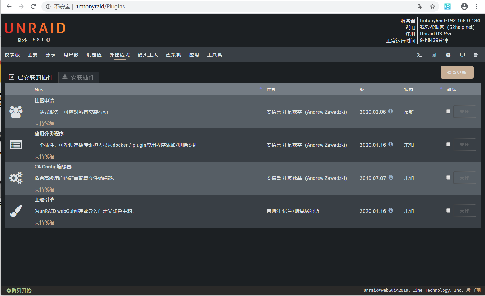Click the version info icon next to 6.8.1
Screen dimensions: 485x296
point(48,40)
